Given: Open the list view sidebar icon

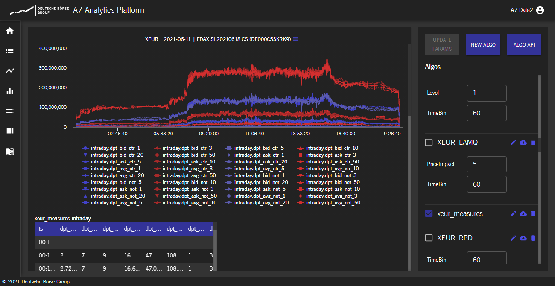Looking at the screenshot, I should point(10,51).
